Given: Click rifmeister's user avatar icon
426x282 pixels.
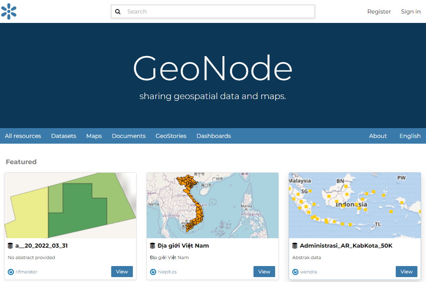Looking at the screenshot, I should click(11, 272).
